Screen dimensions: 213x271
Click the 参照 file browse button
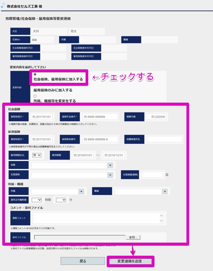pos(133,237)
